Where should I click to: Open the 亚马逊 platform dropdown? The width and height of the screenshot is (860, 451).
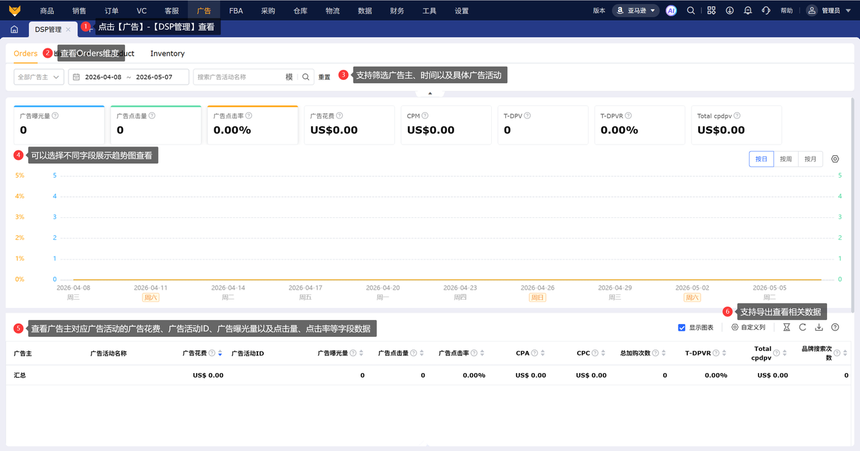pos(636,11)
